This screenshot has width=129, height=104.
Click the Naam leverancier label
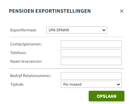tap(26, 61)
